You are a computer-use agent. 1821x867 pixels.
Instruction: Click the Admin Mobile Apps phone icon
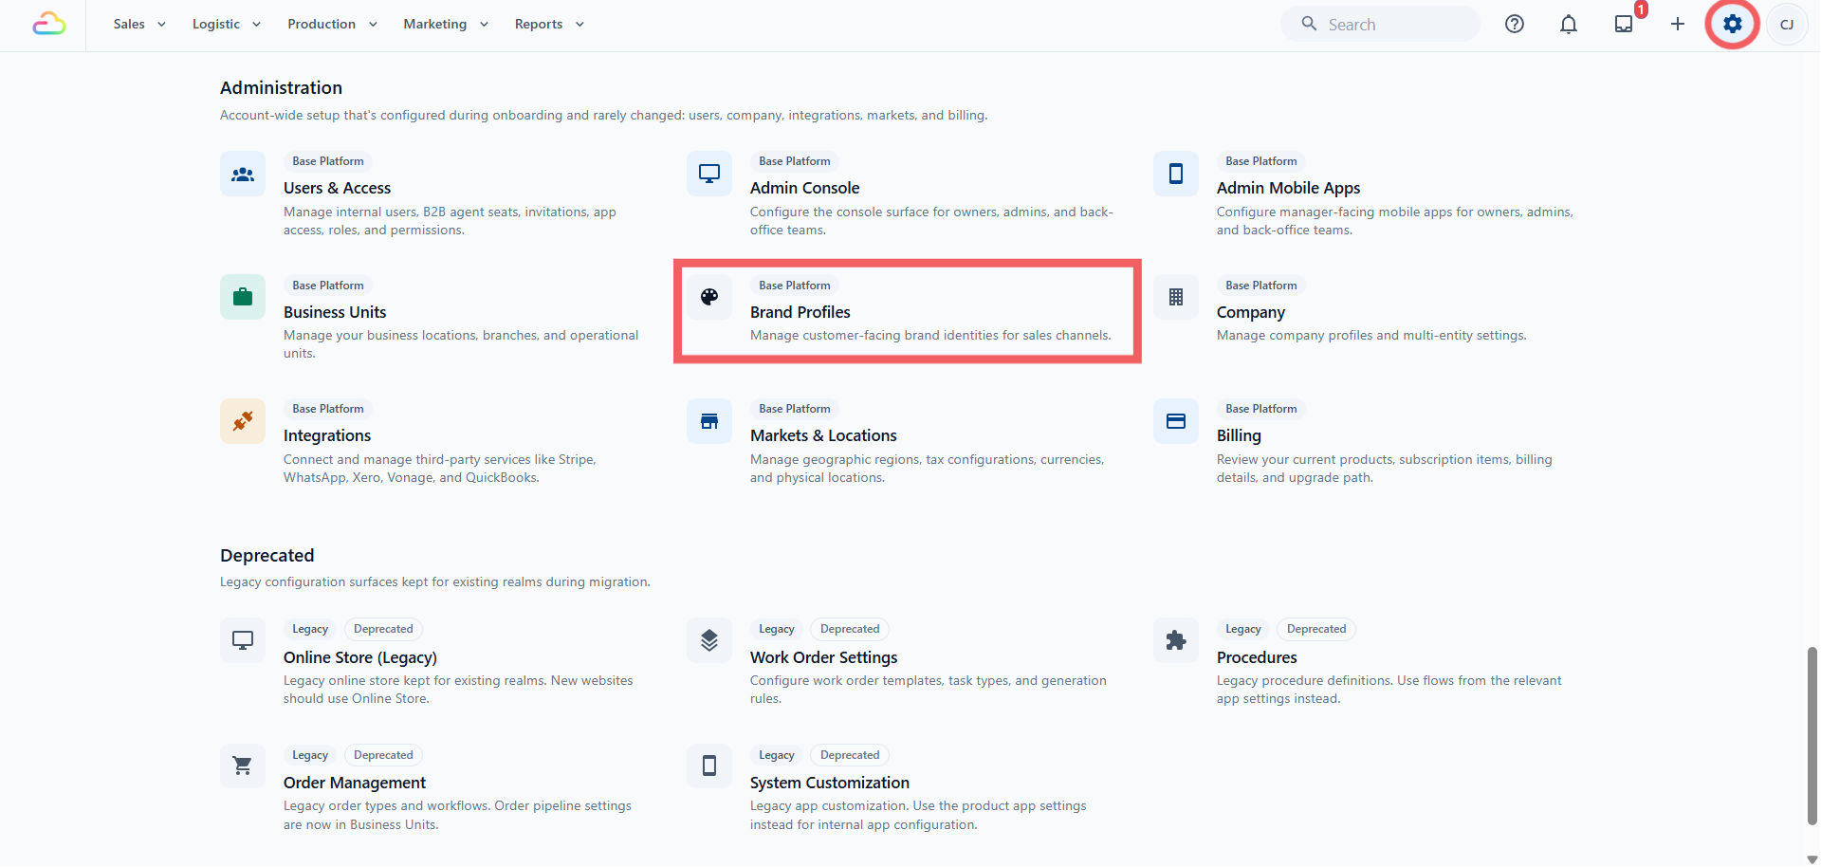coord(1176,174)
